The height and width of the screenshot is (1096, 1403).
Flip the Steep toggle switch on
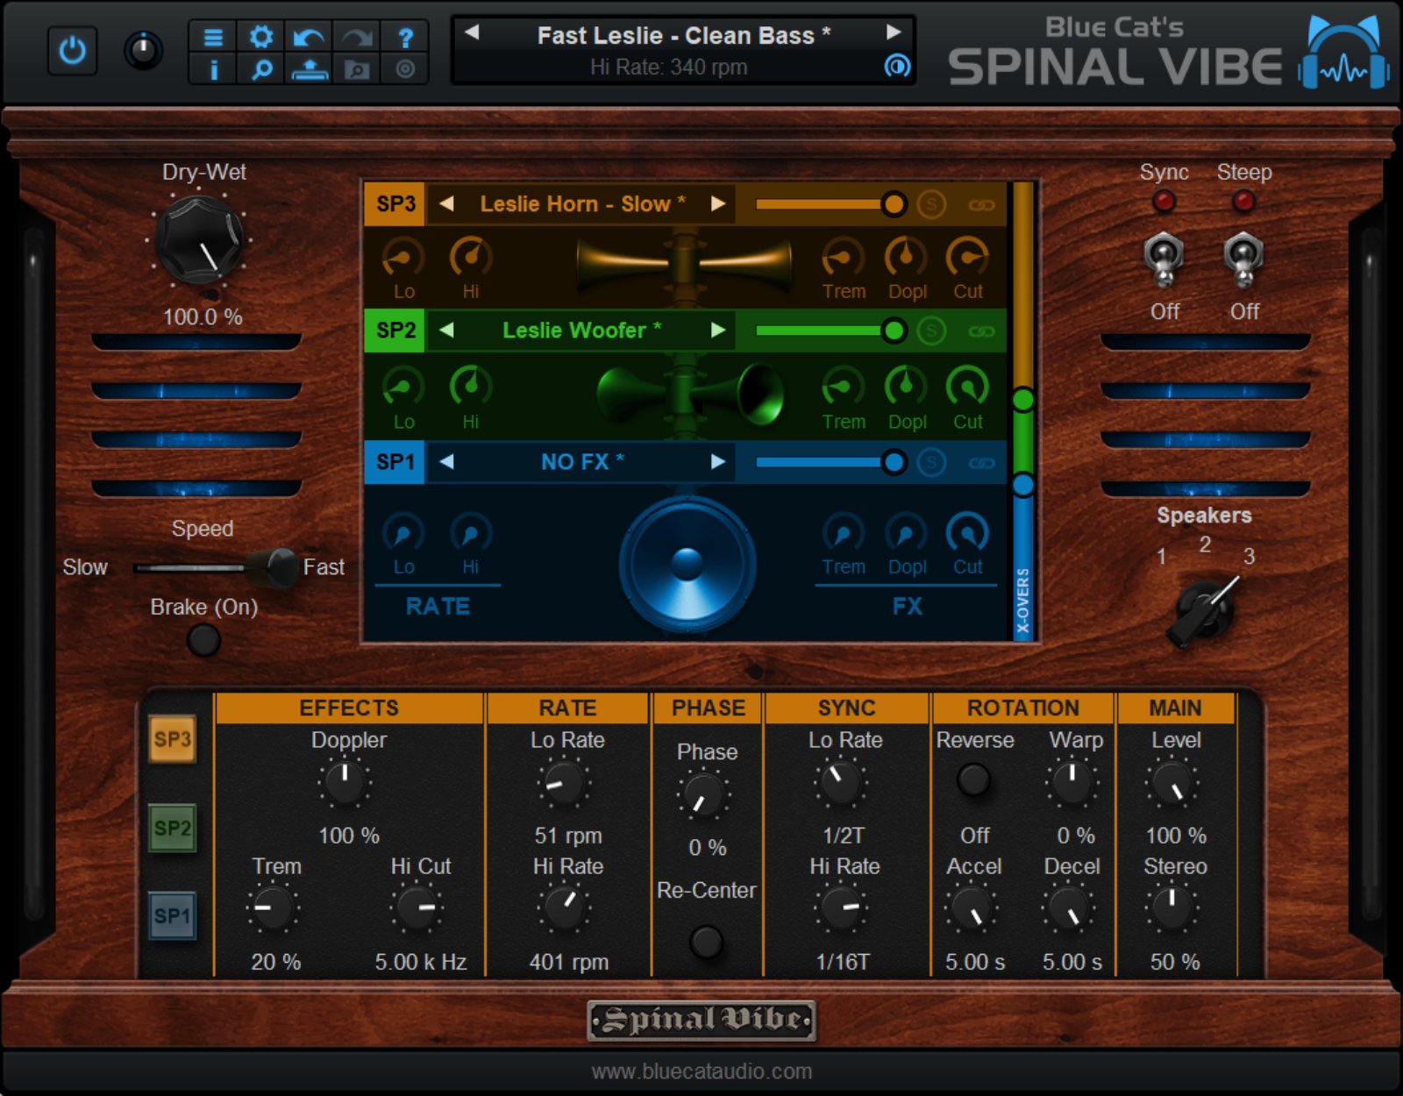pos(1244,259)
